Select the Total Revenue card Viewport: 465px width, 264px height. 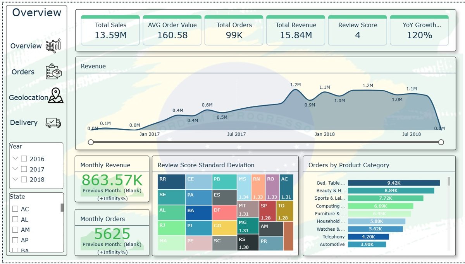point(296,31)
